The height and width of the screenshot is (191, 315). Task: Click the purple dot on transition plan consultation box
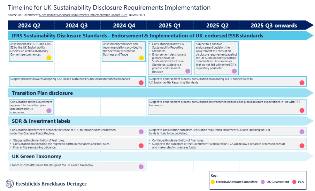pos(49,111)
